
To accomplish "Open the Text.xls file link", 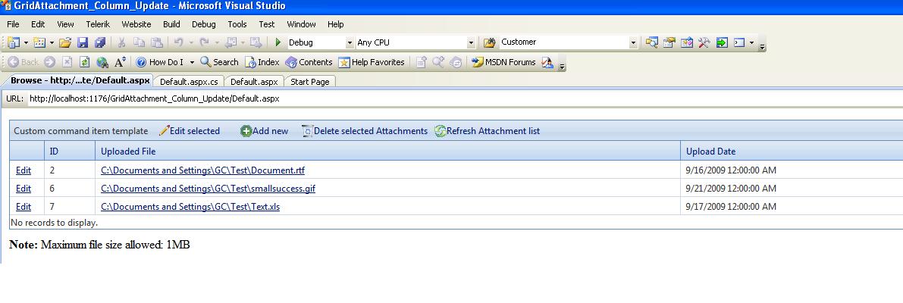I will click(190, 207).
